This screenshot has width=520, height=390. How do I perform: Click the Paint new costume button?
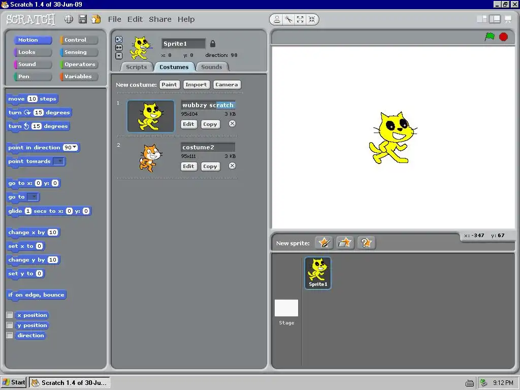click(x=169, y=85)
